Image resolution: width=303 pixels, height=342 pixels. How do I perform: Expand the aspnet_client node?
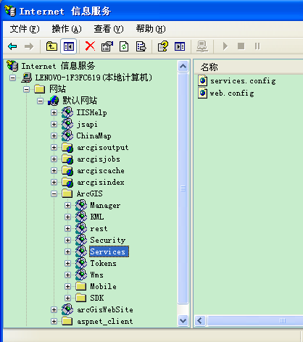54,321
